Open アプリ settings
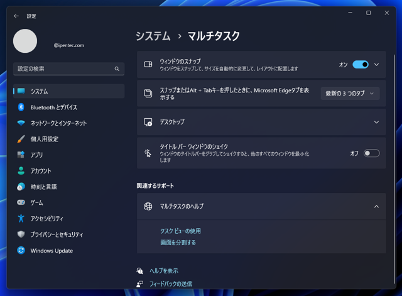 tap(68, 155)
